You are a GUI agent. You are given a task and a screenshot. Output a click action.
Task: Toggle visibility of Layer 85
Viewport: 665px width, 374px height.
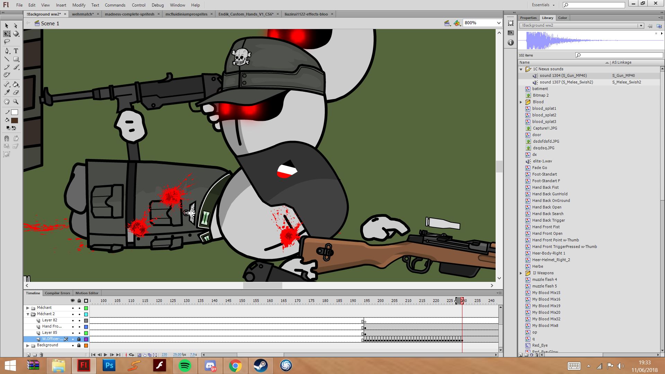point(73,333)
